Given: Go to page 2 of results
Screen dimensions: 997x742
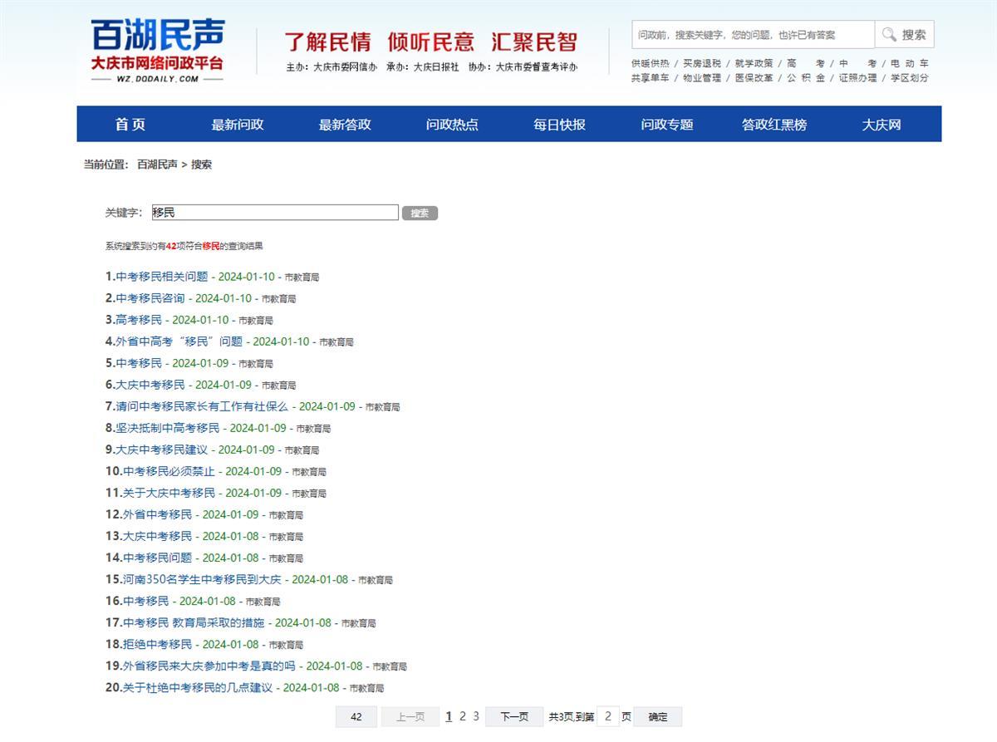Looking at the screenshot, I should click(x=463, y=716).
